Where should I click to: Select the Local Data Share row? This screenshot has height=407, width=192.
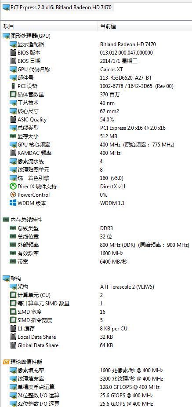pyautogui.click(x=96, y=337)
